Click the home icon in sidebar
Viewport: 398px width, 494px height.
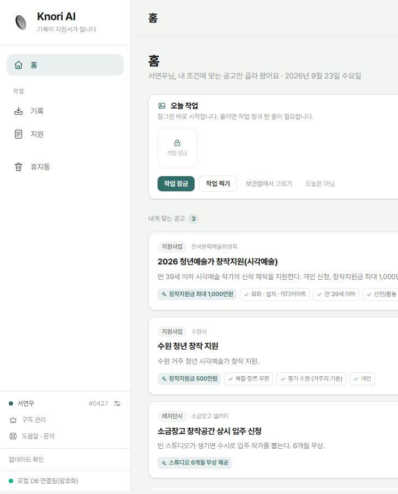coord(19,65)
